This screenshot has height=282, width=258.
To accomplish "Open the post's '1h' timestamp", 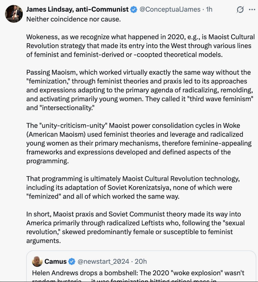I will tap(209, 9).
